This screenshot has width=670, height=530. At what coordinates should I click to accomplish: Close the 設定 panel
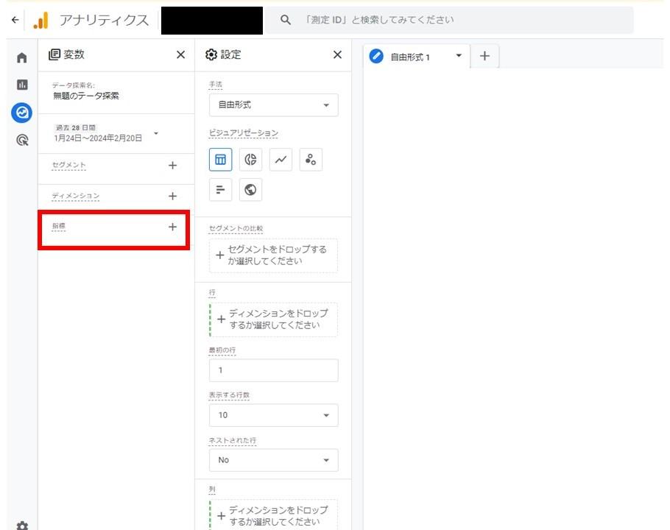pos(337,54)
